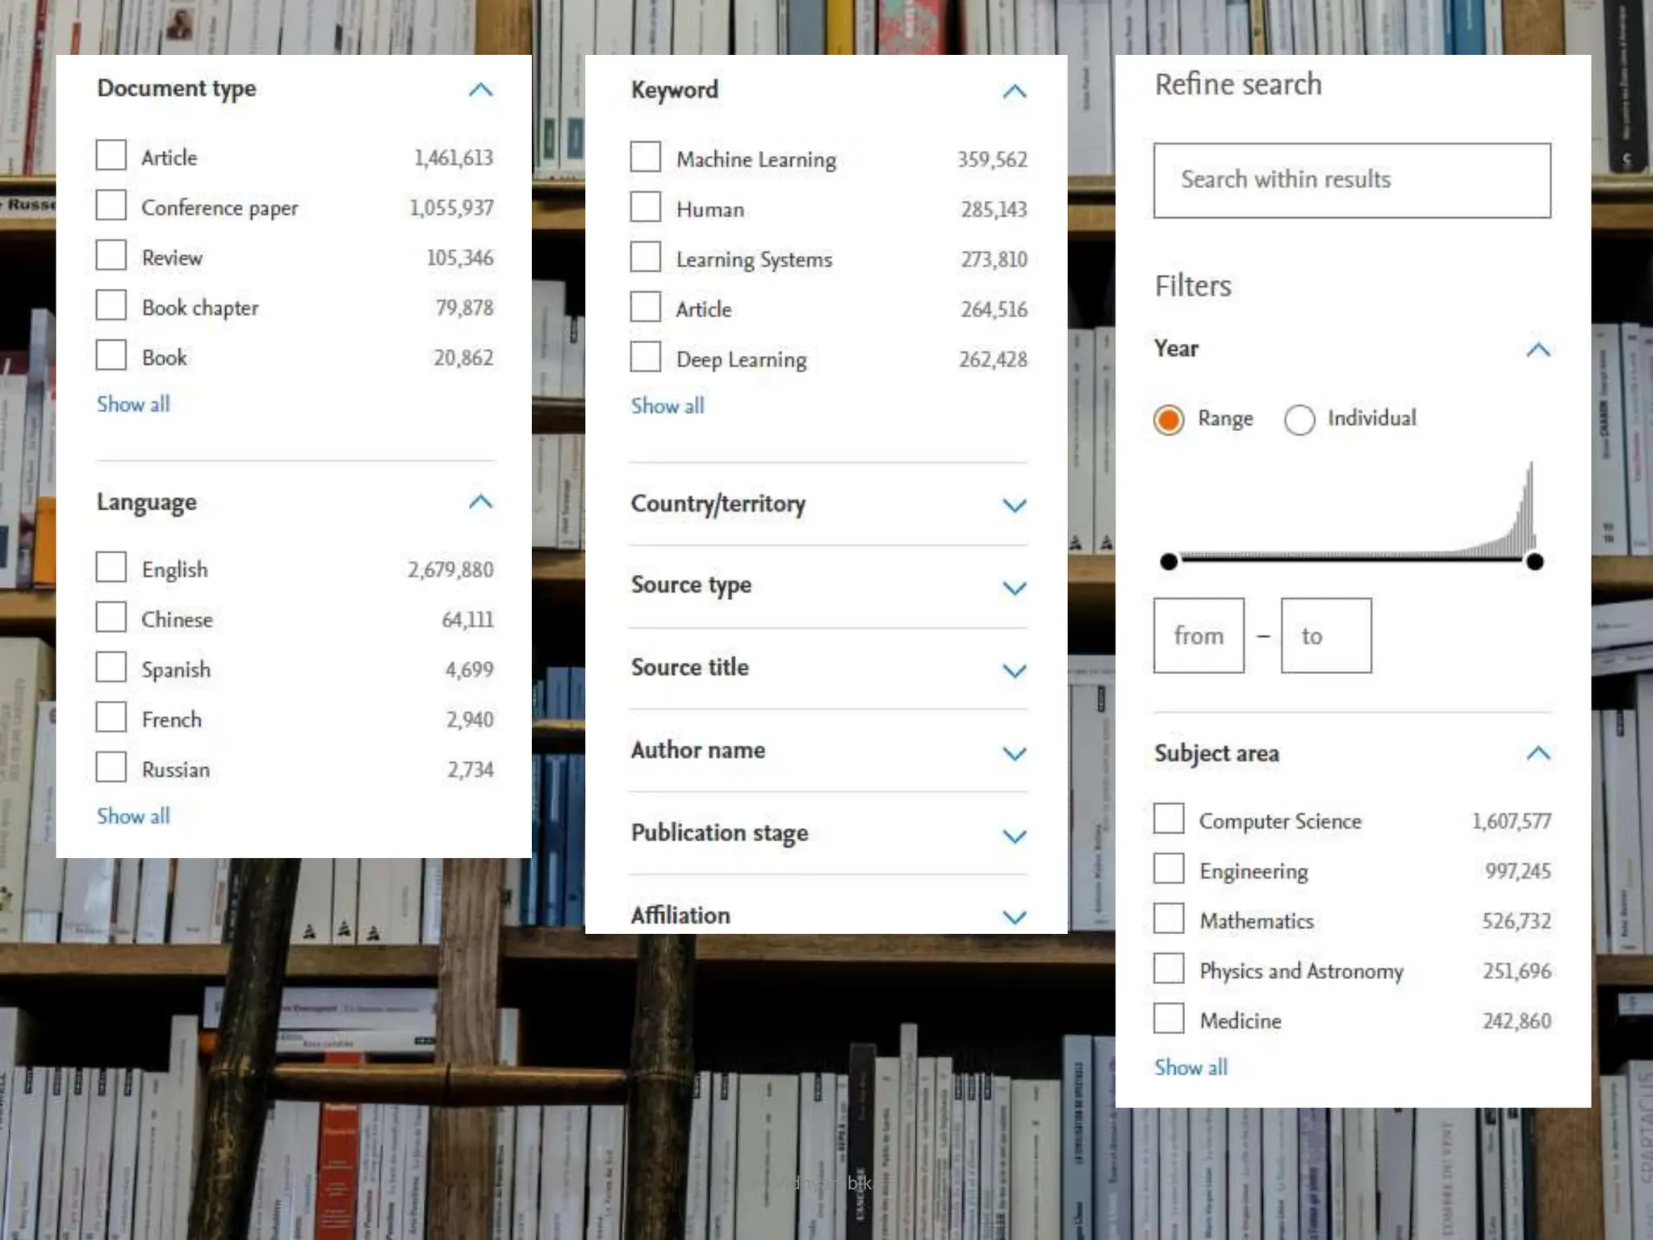Expand the Publication stage filter
This screenshot has height=1240, width=1653.
(x=1014, y=836)
